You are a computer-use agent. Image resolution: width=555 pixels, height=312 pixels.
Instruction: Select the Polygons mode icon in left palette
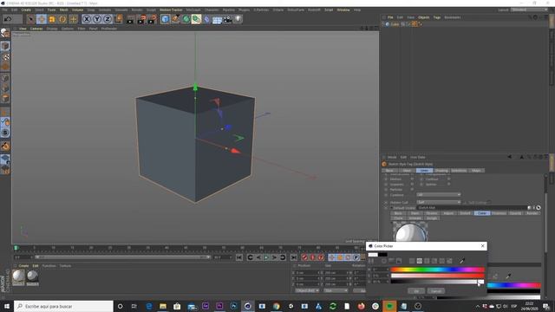[5, 98]
